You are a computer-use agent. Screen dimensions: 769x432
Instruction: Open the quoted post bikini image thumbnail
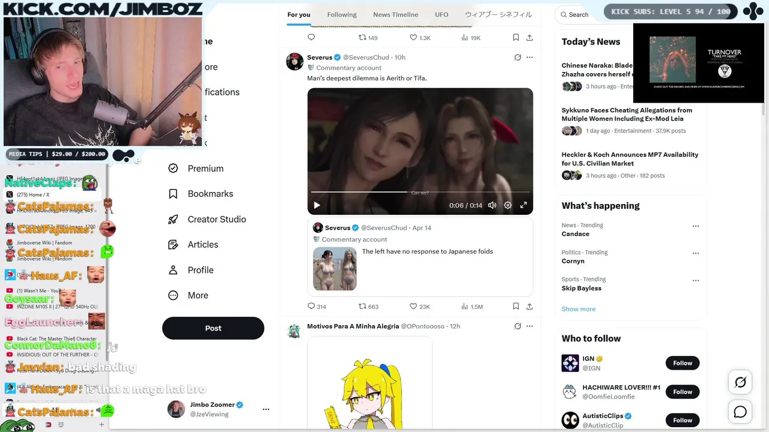(335, 269)
